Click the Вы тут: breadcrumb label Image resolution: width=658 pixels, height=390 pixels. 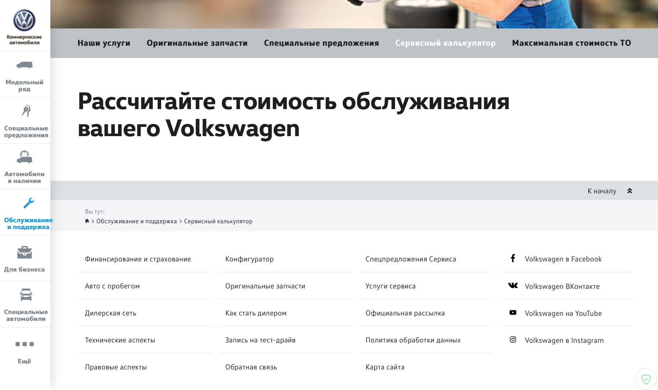(x=95, y=211)
